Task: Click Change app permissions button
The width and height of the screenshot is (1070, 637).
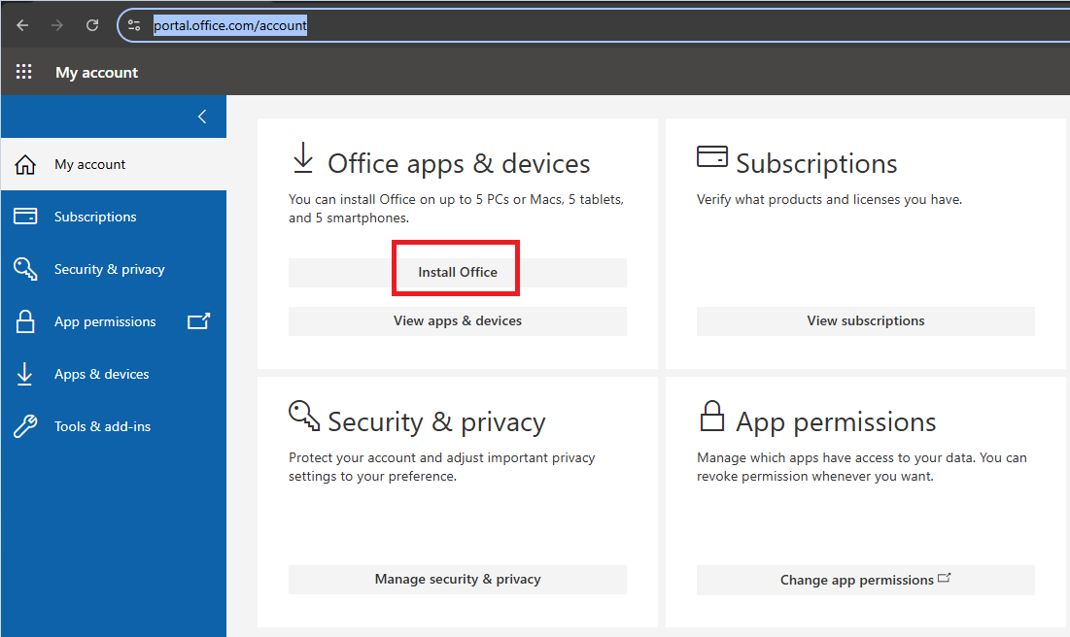Action: [865, 580]
